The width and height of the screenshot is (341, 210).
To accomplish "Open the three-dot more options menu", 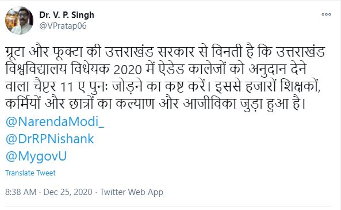I will [326, 14].
